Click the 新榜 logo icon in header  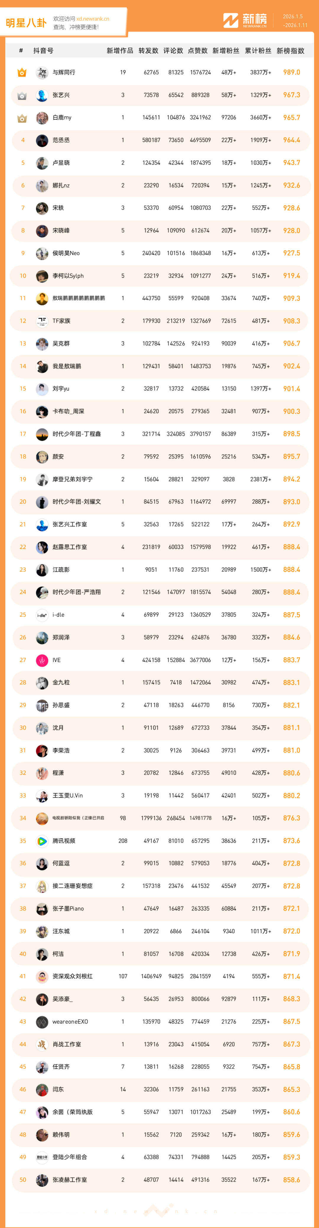click(x=231, y=20)
